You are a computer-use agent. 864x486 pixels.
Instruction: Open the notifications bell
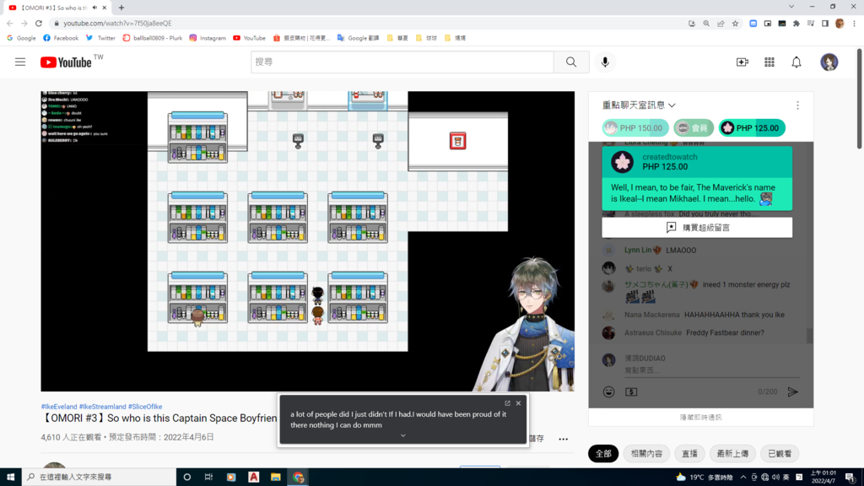[x=796, y=62]
